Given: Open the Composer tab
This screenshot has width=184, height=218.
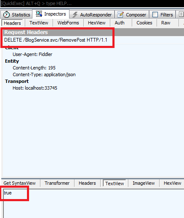Looking at the screenshot, I should click(132, 15).
